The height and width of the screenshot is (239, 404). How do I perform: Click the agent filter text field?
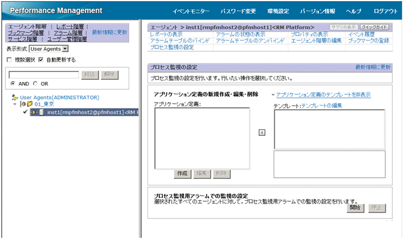click(44, 75)
